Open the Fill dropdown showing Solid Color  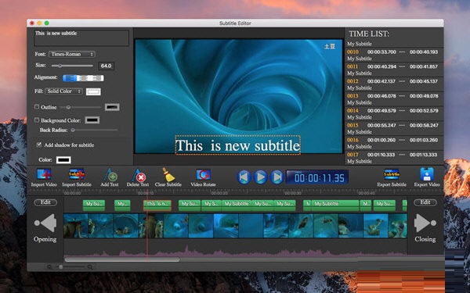(x=64, y=91)
